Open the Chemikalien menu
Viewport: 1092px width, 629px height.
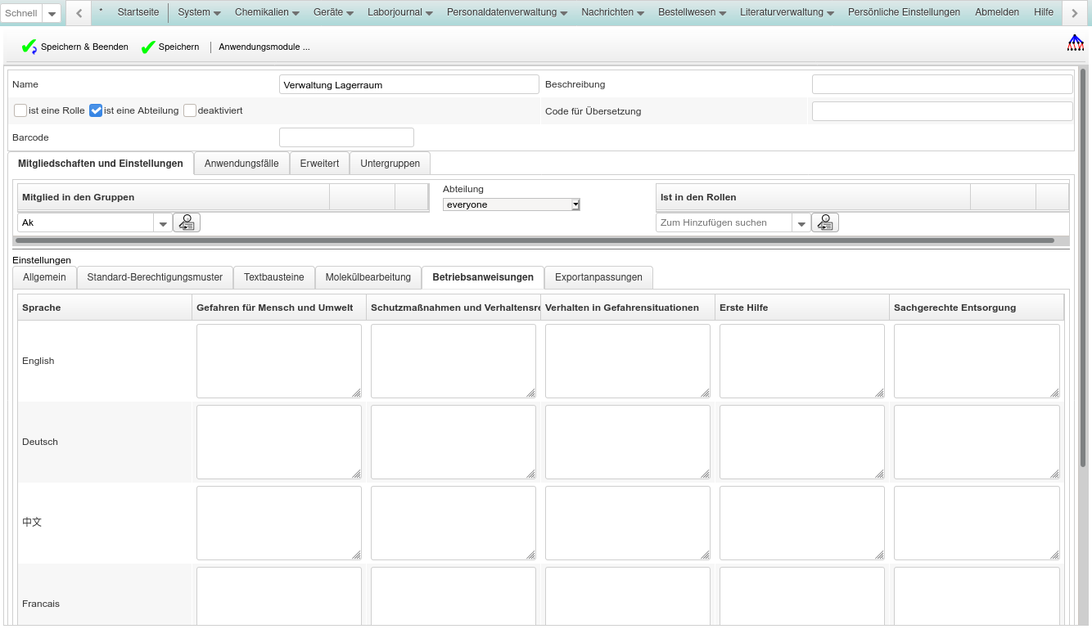click(267, 12)
